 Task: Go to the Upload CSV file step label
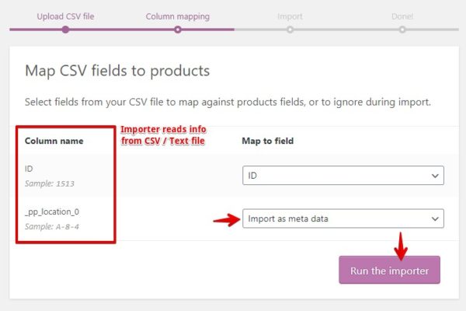pyautogui.click(x=66, y=16)
